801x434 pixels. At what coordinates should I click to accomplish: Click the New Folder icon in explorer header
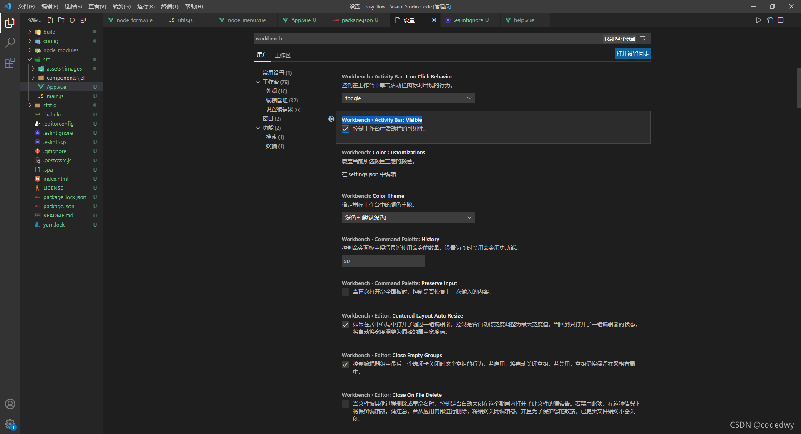61,20
